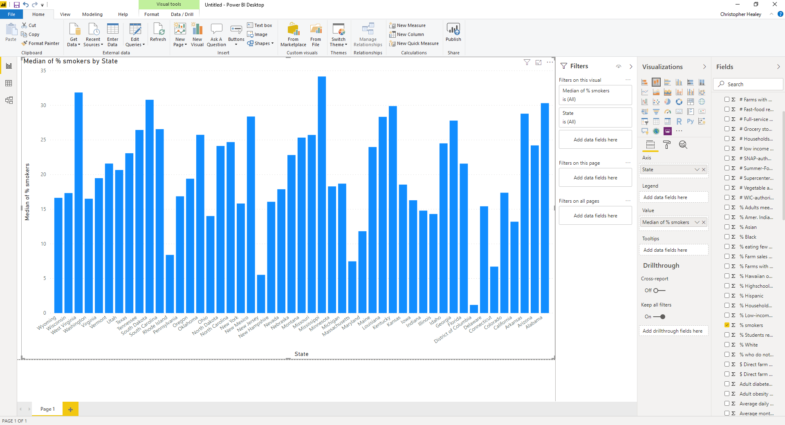Select the map globe visualization
The width and height of the screenshot is (785, 425).
[702, 102]
